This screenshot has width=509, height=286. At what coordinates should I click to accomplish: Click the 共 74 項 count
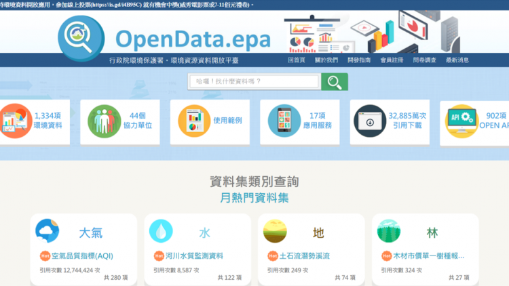345,278
